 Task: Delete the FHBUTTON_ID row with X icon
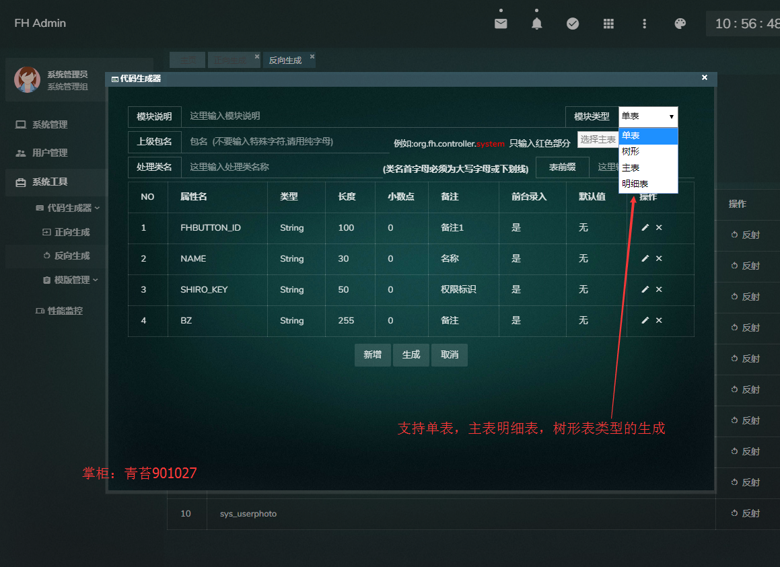pyautogui.click(x=659, y=227)
